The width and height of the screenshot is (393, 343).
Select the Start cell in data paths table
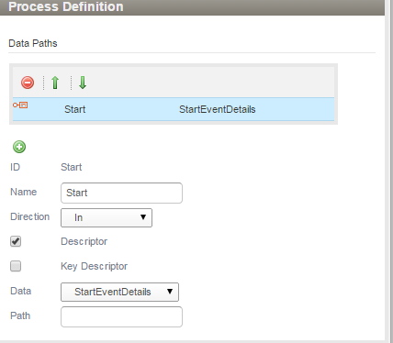coord(75,109)
